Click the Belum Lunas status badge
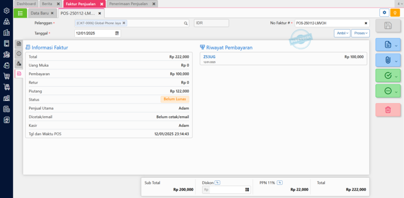 [x=175, y=100]
